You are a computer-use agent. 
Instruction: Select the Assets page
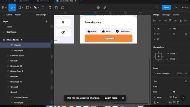[x=9, y=27]
